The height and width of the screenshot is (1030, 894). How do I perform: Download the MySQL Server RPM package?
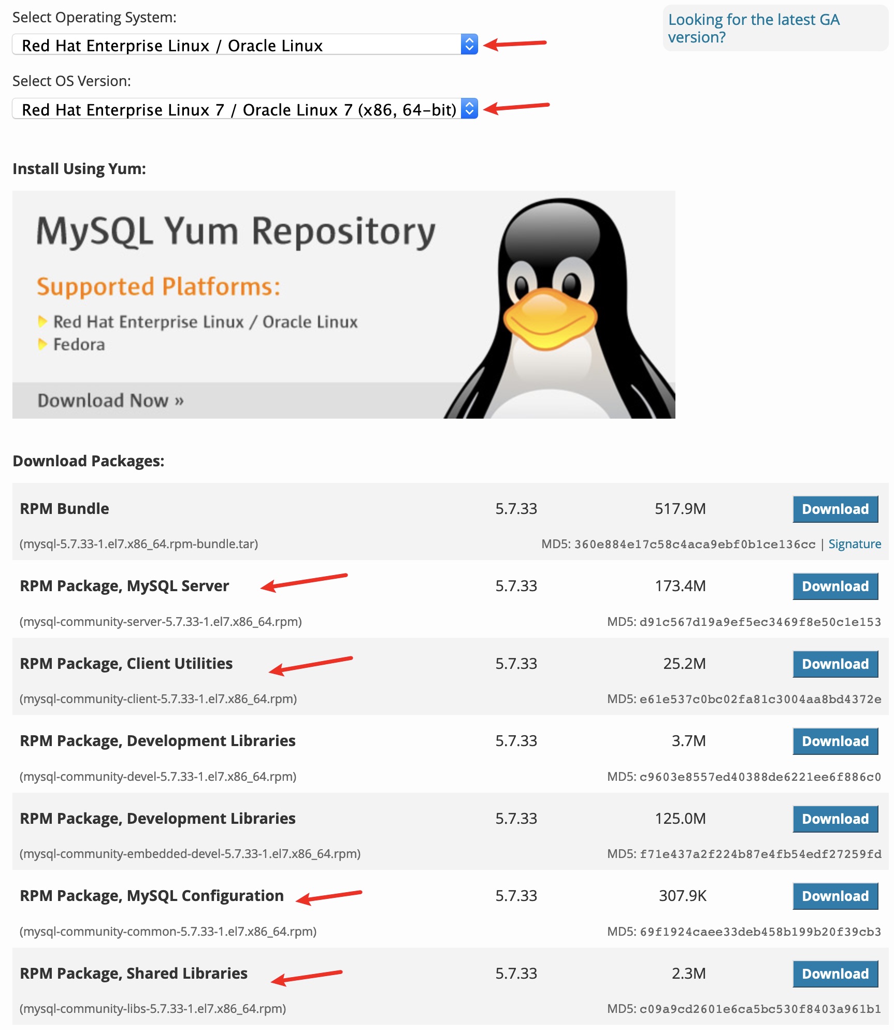[835, 586]
